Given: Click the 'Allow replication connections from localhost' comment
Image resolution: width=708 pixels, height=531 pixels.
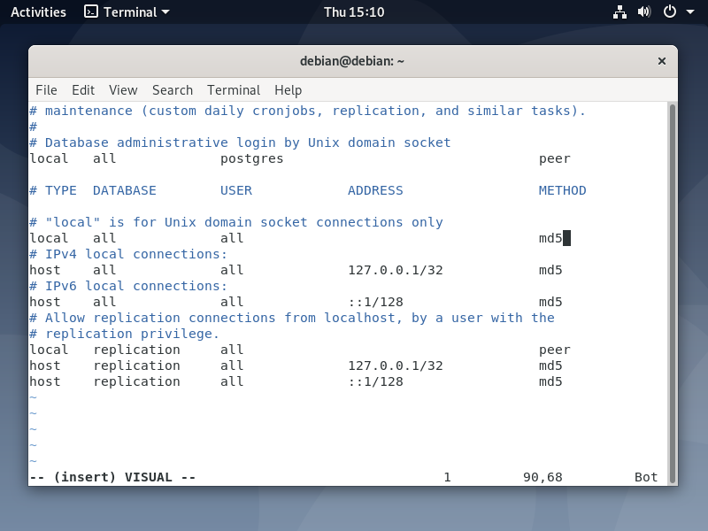Looking at the screenshot, I should coord(292,318).
